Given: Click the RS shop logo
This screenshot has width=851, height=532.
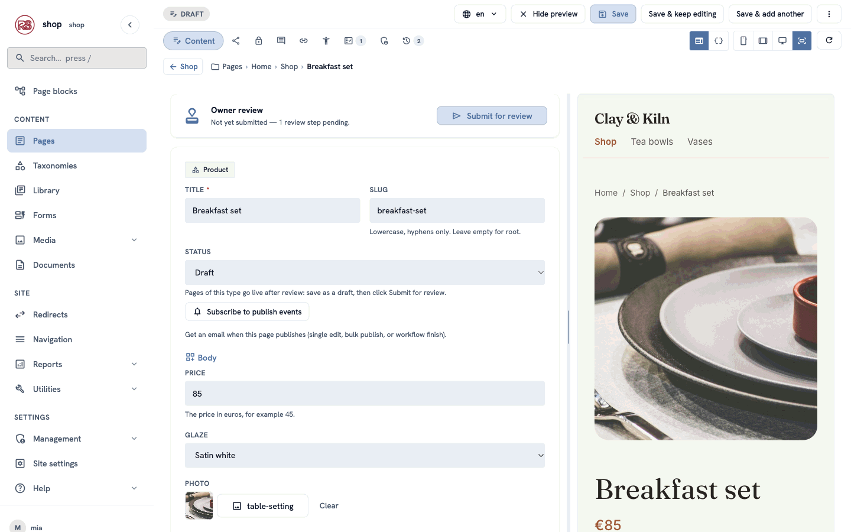Looking at the screenshot, I should (25, 25).
